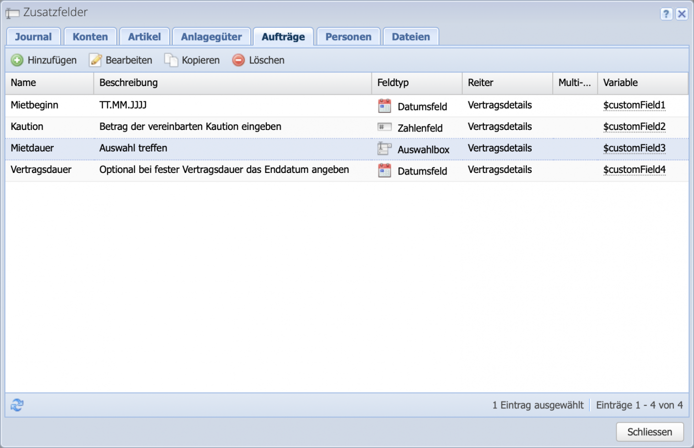The image size is (694, 448).
Task: Click the Datumsfeld calendar icon for Mietbeginn
Action: [385, 105]
